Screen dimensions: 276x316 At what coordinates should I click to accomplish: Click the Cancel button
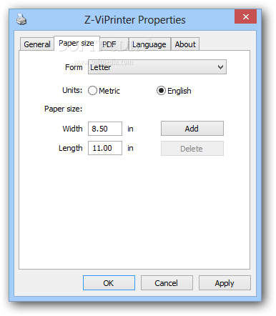(x=167, y=283)
